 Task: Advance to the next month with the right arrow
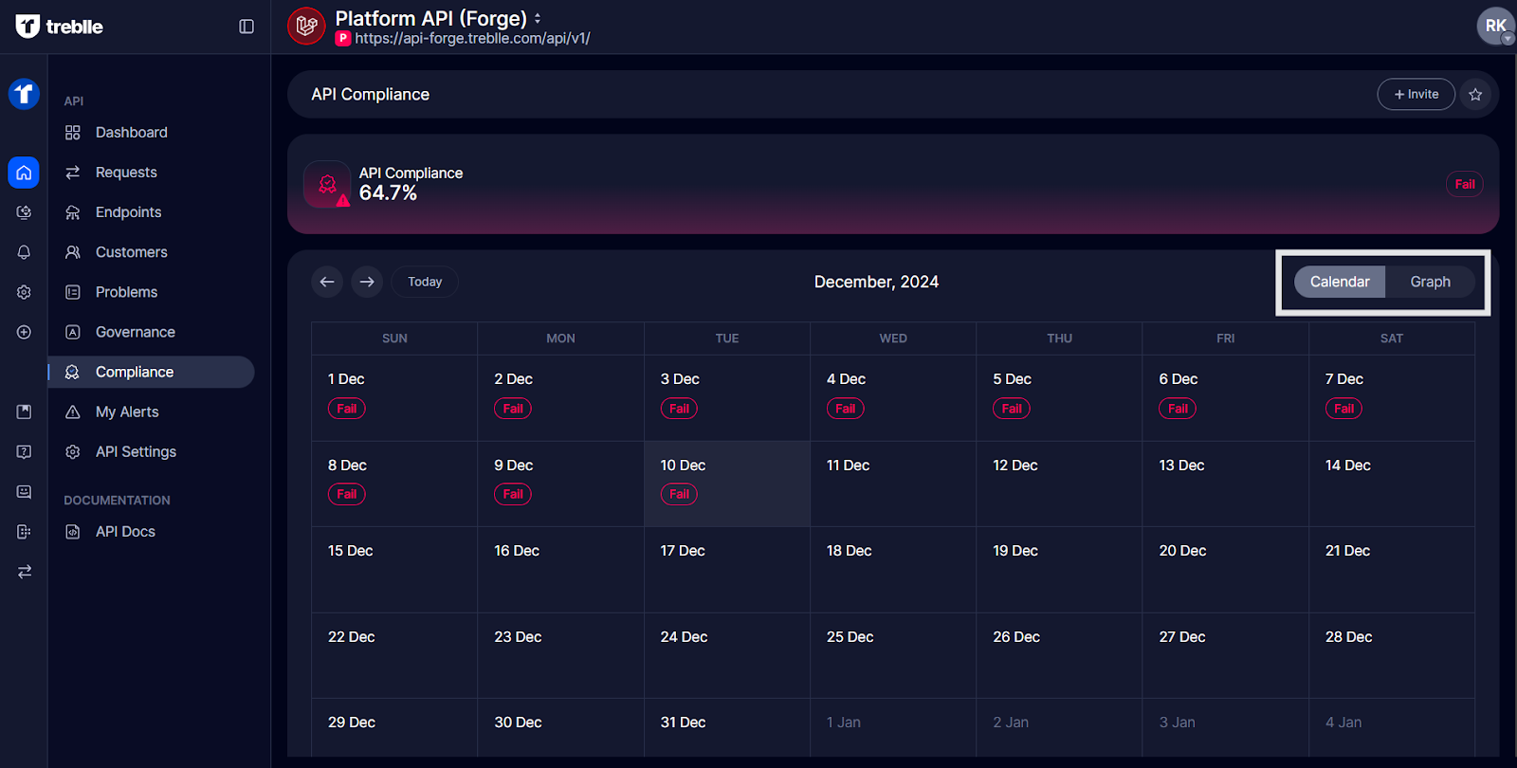coord(367,282)
